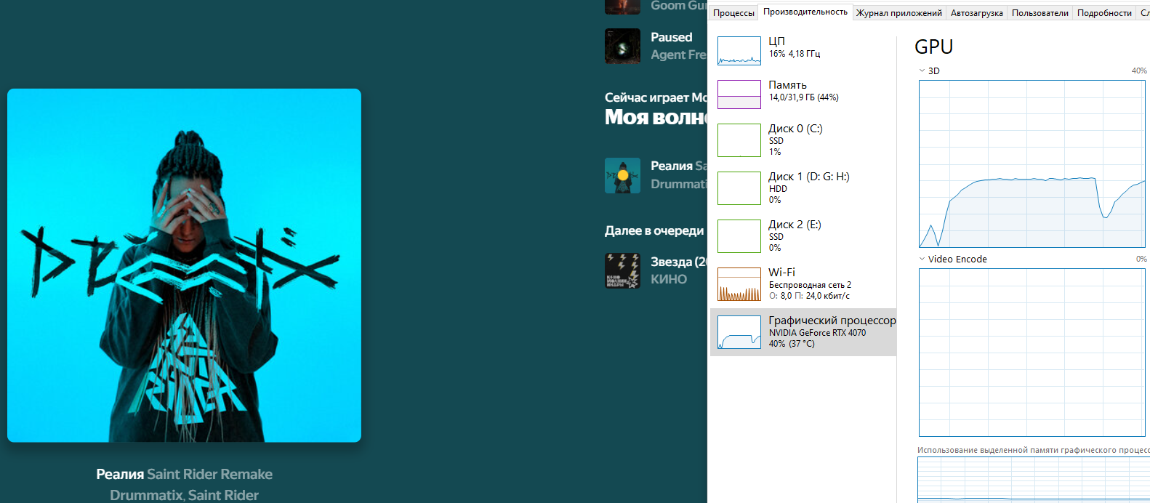This screenshot has width=1150, height=503.
Task: Click the Звезда КИНО queue thumbnail
Action: pos(622,270)
